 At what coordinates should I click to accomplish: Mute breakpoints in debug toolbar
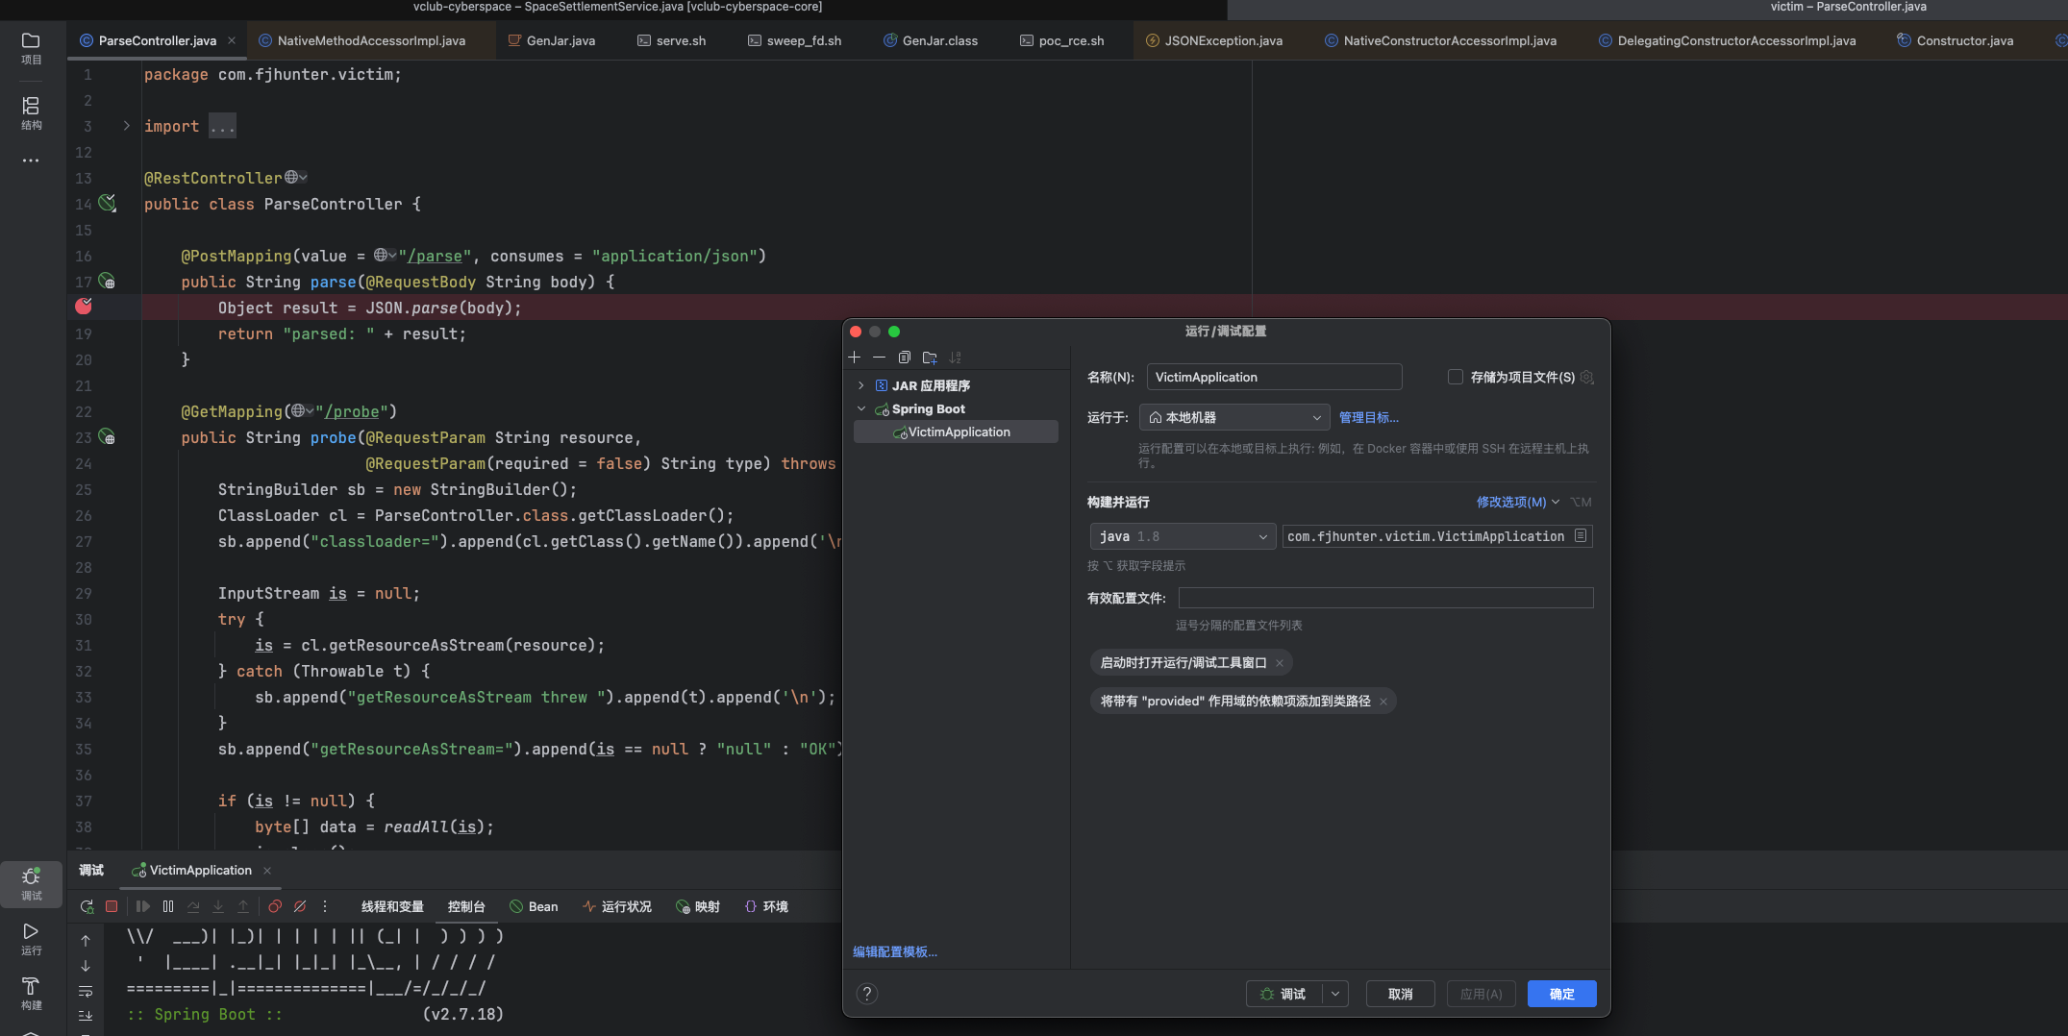(300, 906)
